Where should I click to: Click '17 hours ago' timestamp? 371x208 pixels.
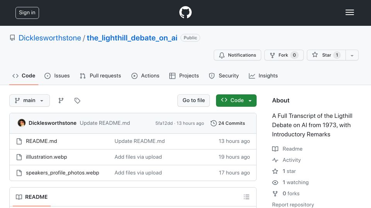(x=234, y=173)
